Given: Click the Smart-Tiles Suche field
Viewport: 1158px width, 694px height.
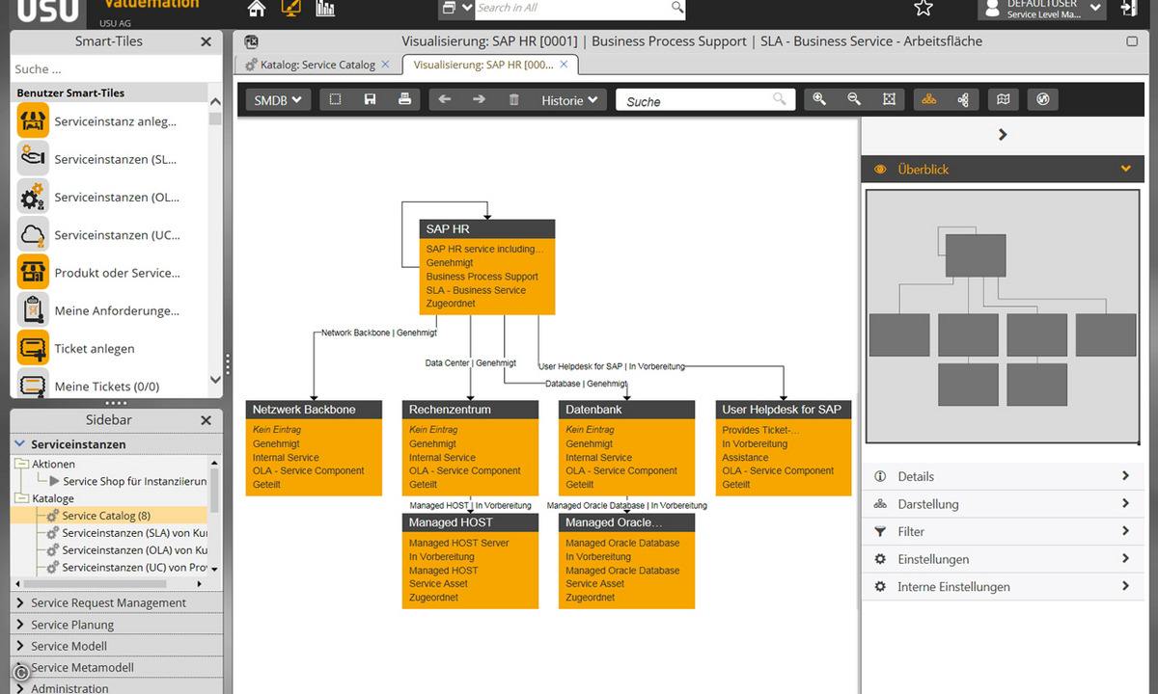Looking at the screenshot, I should click(x=117, y=68).
